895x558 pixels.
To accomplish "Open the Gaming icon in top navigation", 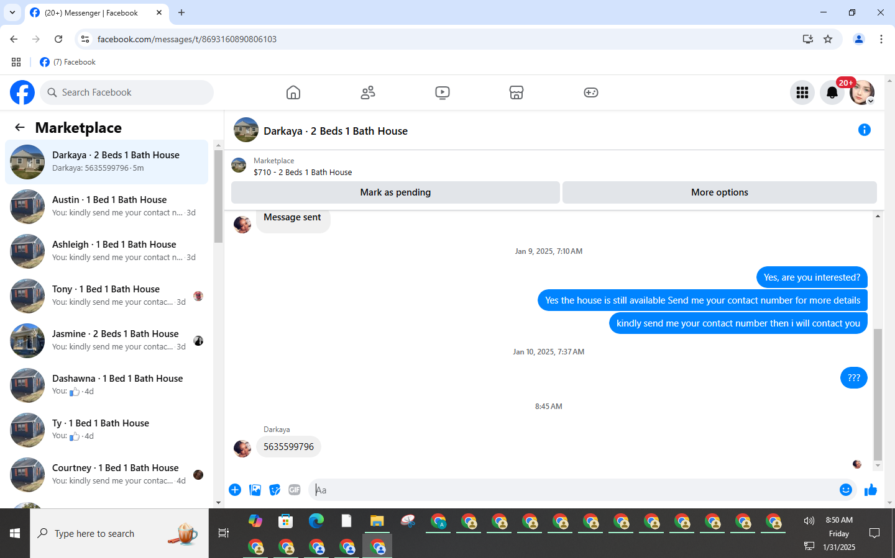I will pyautogui.click(x=591, y=92).
